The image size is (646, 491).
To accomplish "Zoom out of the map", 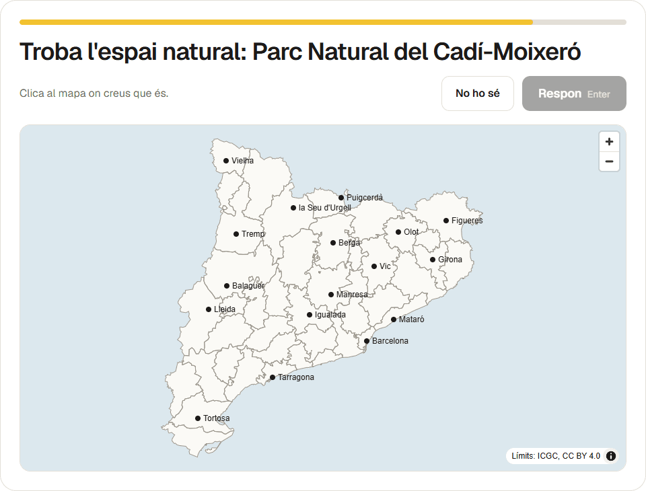I will 609,161.
